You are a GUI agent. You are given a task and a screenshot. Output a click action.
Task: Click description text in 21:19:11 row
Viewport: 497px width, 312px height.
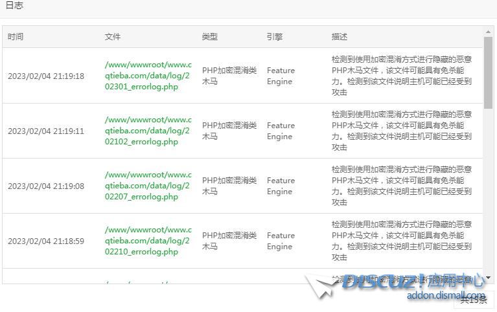pyautogui.click(x=402, y=131)
